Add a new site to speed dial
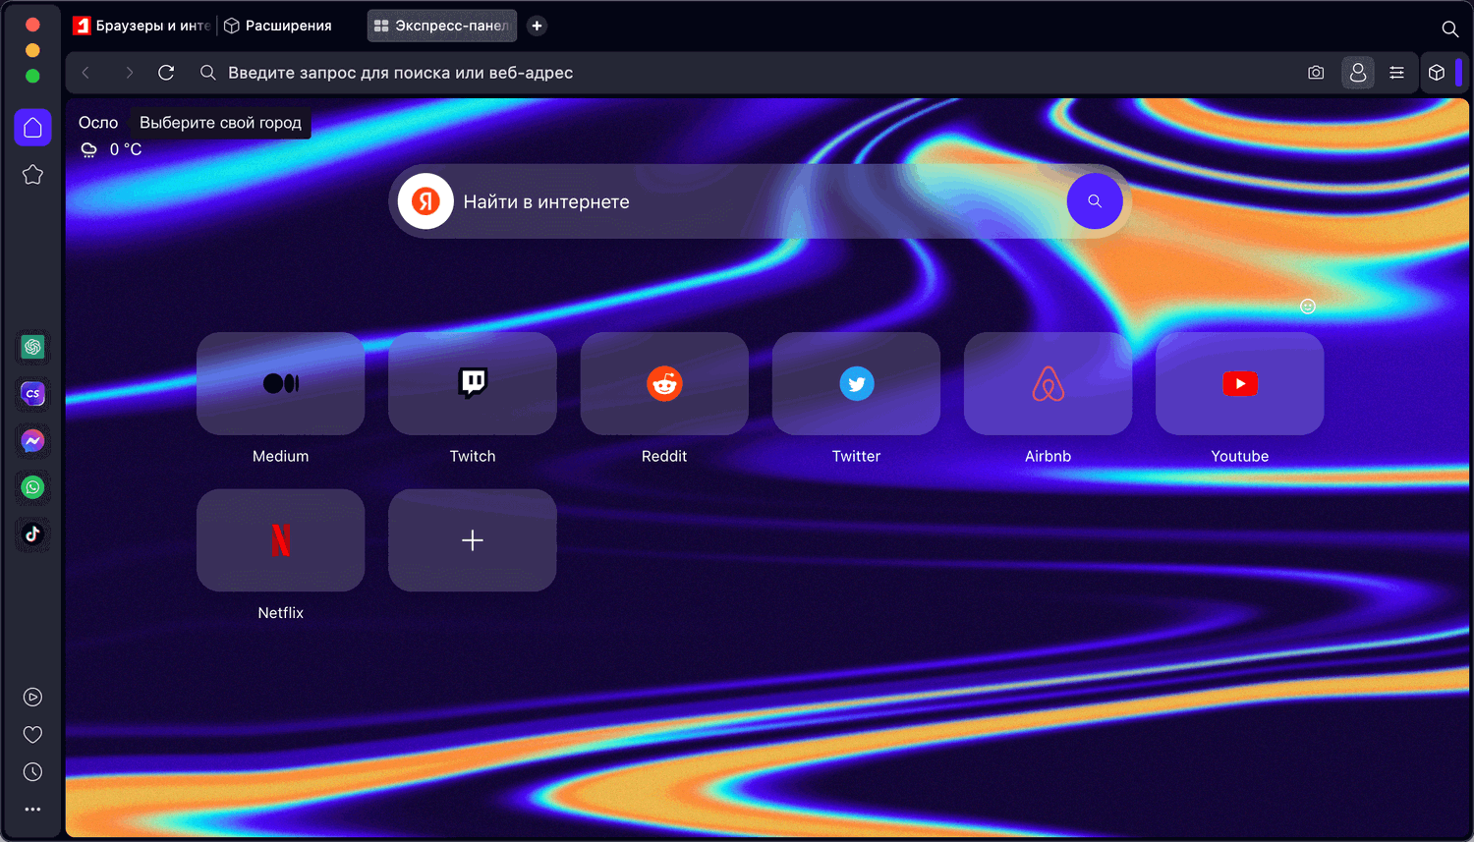 click(473, 540)
